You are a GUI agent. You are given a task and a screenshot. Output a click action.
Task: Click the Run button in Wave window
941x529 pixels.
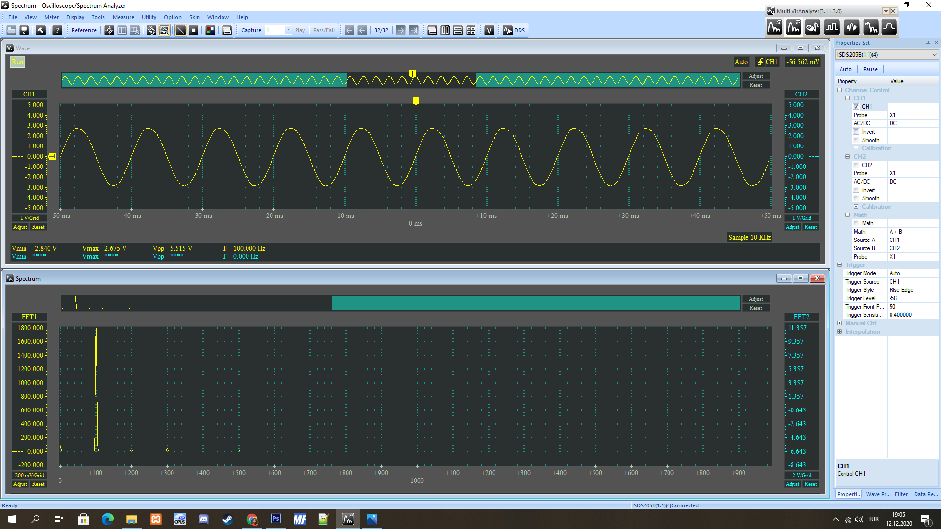pos(17,62)
